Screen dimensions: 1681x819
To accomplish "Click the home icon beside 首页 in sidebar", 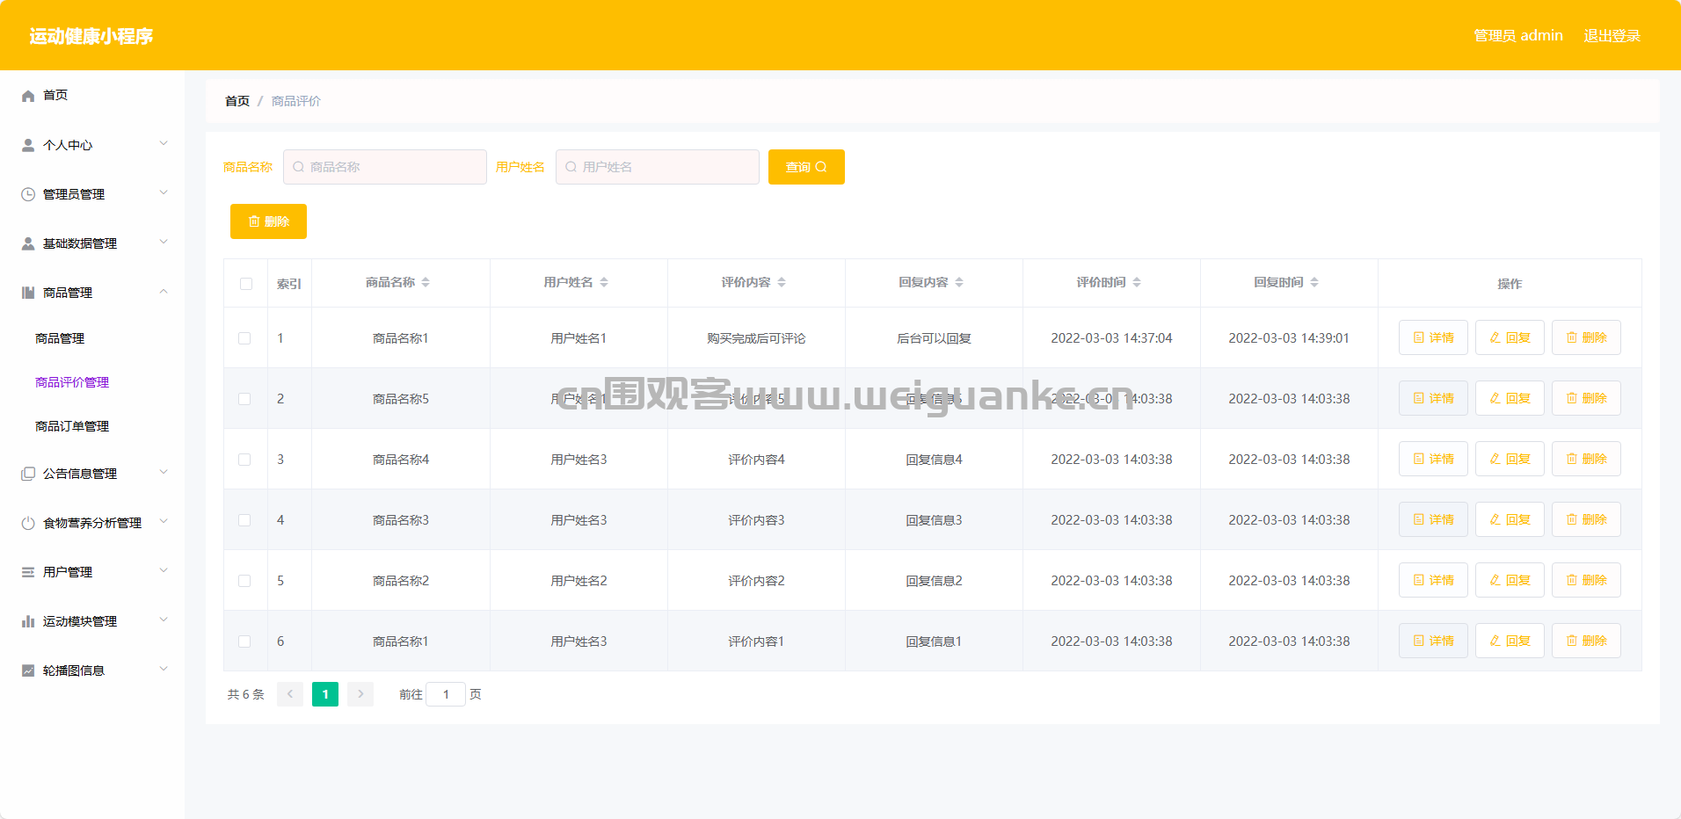I will 28,96.
